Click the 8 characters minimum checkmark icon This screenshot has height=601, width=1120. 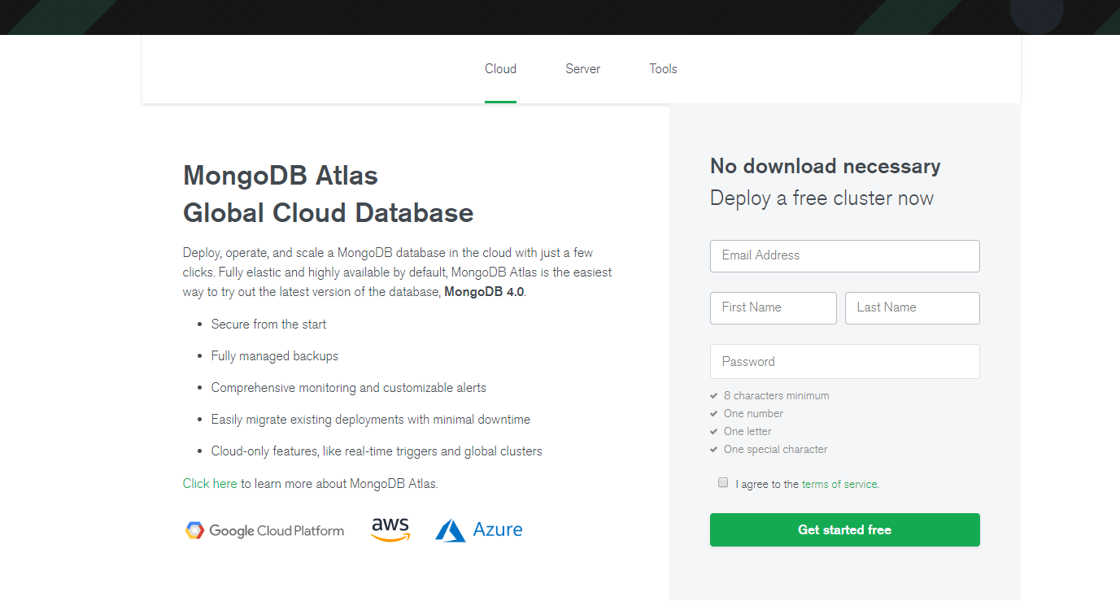pos(714,396)
